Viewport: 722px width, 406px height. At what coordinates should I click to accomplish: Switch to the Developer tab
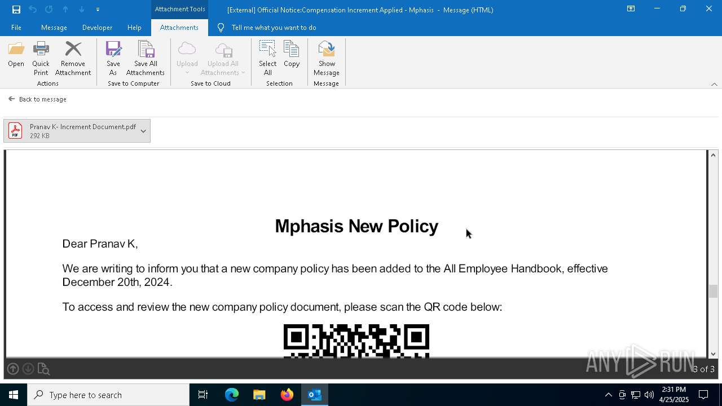tap(97, 27)
